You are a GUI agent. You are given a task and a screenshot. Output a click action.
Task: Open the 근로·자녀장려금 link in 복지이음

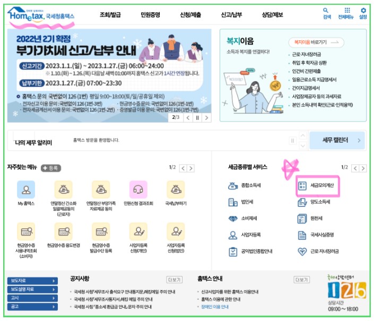click(307, 54)
